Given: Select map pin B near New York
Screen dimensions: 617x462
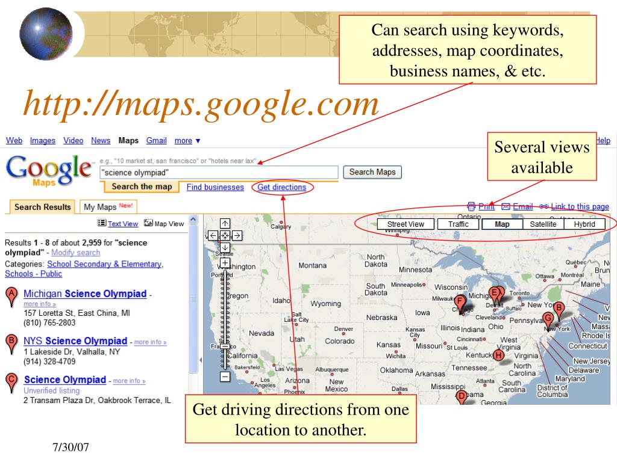Looking at the screenshot, I should point(559,310).
